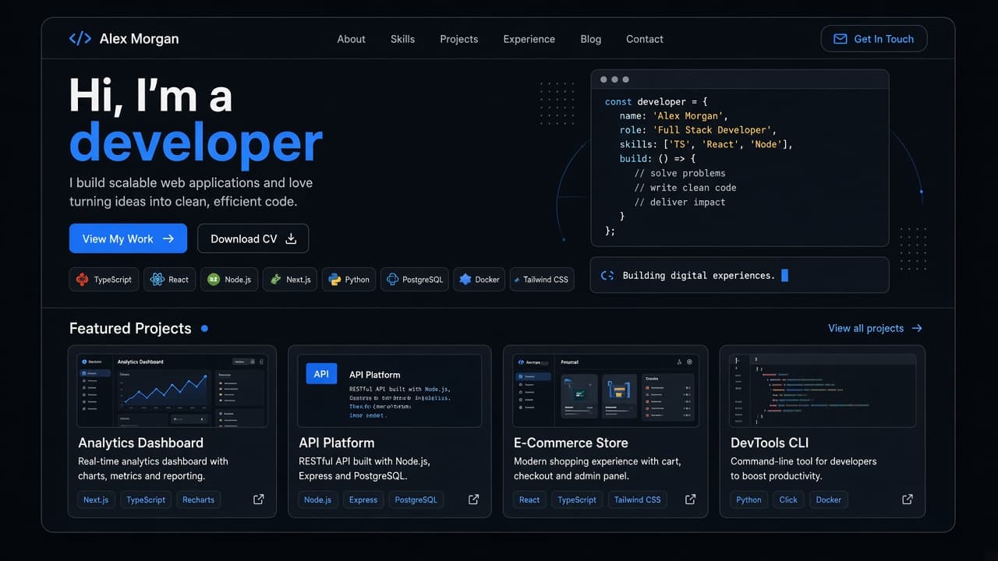998x561 pixels.
Task: Click the Docker logo icon in skill badges
Action: point(465,279)
